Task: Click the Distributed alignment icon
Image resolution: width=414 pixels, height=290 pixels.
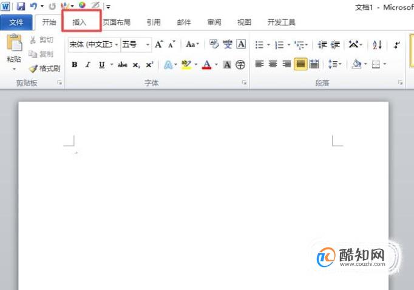Action: (x=314, y=64)
